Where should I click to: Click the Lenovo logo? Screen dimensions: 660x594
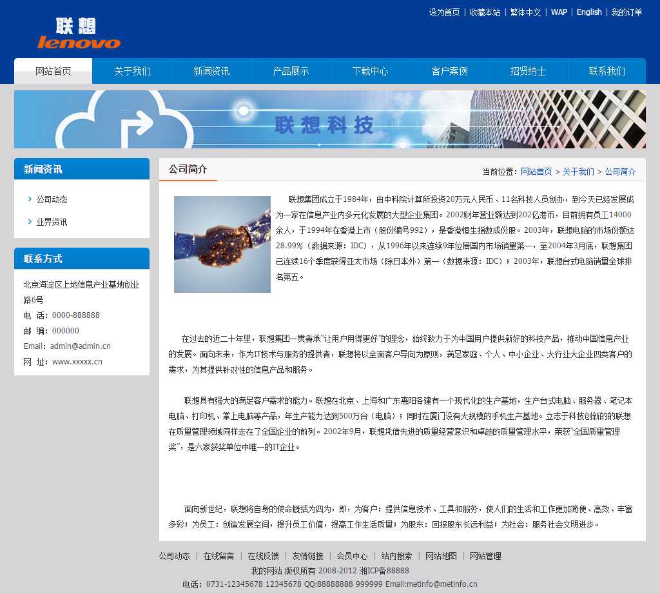pos(79,34)
